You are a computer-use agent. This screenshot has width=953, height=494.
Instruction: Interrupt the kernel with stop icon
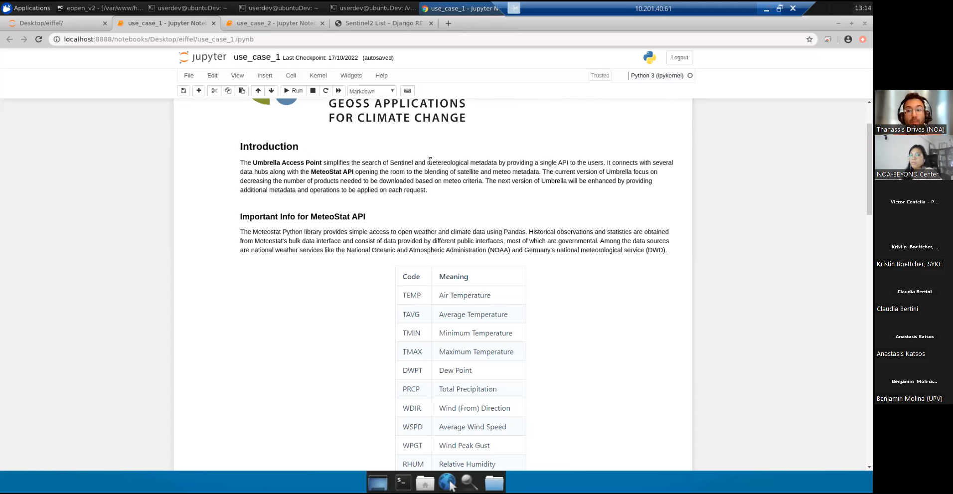pyautogui.click(x=313, y=91)
